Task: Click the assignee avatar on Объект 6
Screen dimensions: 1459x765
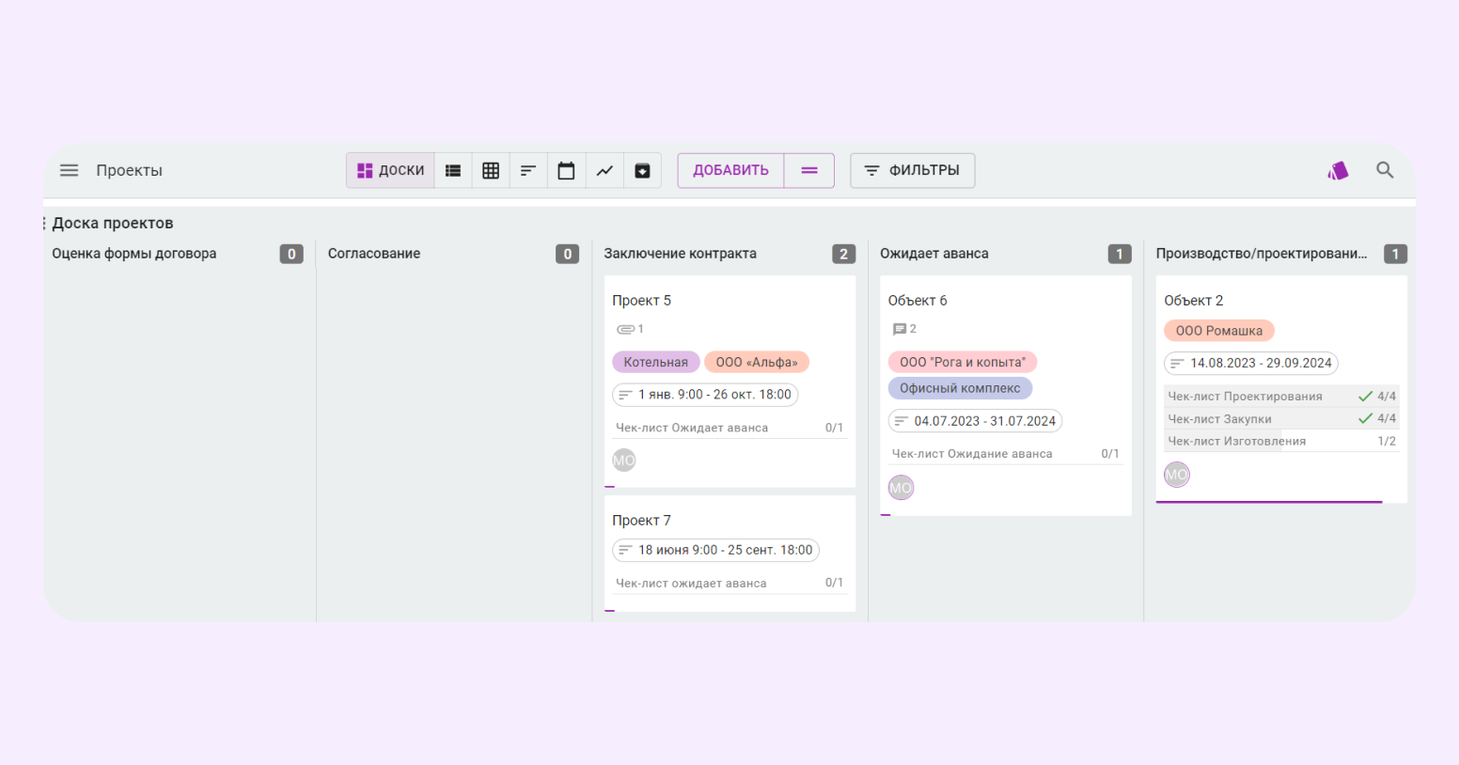Action: pyautogui.click(x=901, y=488)
